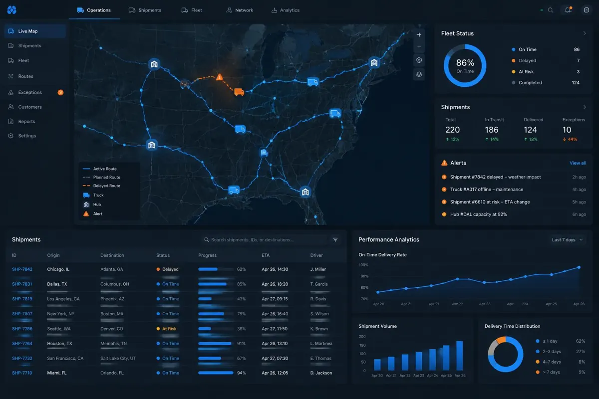The height and width of the screenshot is (399, 599).
Task: Expand the Shipments summary panel chevron
Action: pyautogui.click(x=585, y=107)
